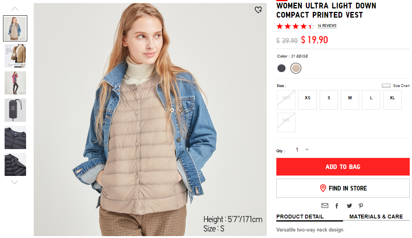Image resolution: width=412 pixels, height=238 pixels.
Task: Show previous thumbnails with up chevron
Action: pyautogui.click(x=15, y=9)
